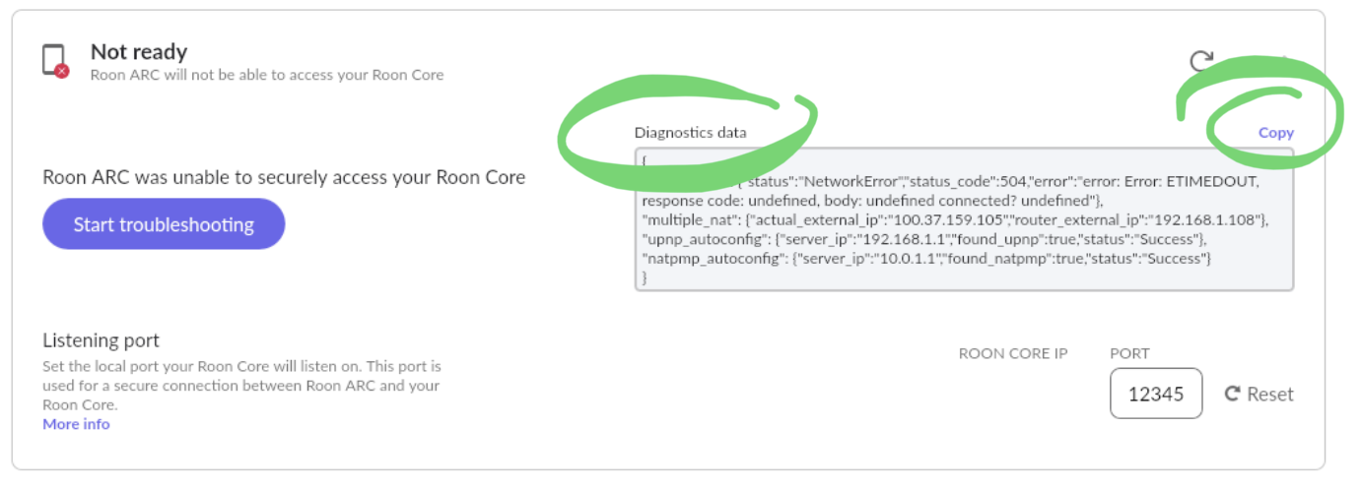
Task: Click the Not ready heading
Action: [139, 52]
